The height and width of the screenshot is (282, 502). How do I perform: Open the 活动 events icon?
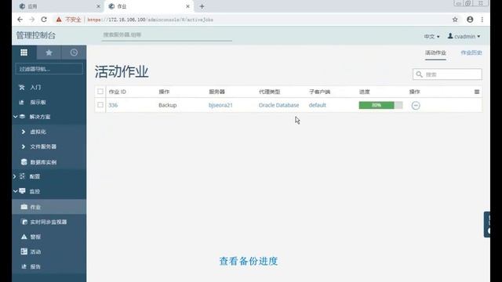pos(24,251)
